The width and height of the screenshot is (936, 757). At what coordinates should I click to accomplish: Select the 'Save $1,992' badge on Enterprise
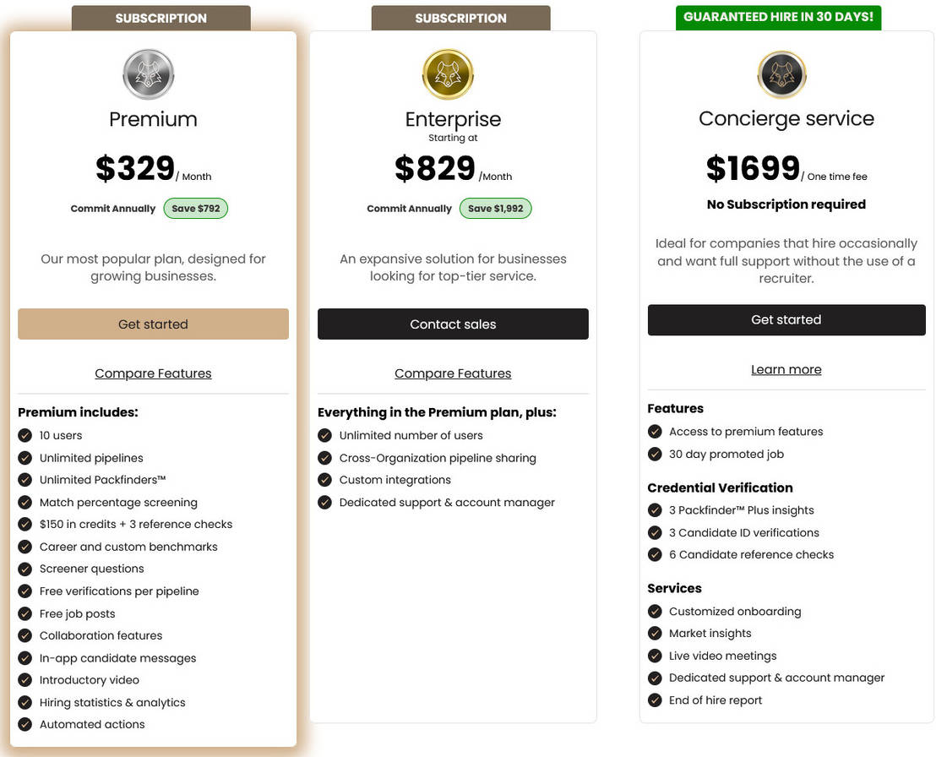[x=495, y=208]
